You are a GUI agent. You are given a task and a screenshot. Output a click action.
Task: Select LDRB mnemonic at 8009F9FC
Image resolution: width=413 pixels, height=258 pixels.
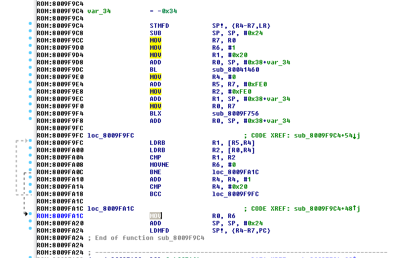(x=157, y=143)
